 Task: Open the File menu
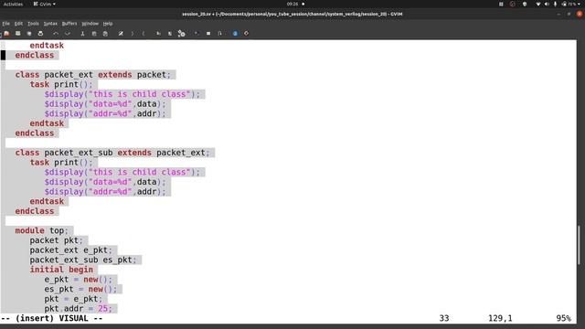tap(6, 24)
